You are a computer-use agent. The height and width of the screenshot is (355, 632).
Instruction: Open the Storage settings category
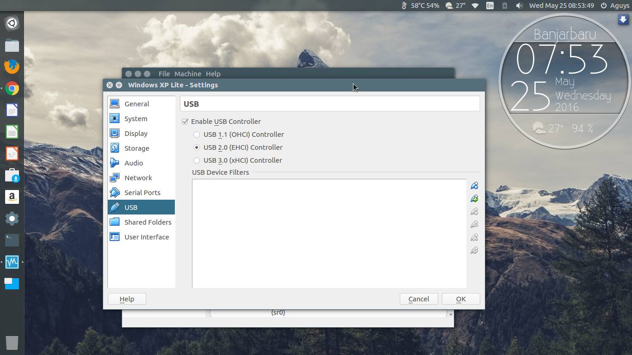(141, 148)
